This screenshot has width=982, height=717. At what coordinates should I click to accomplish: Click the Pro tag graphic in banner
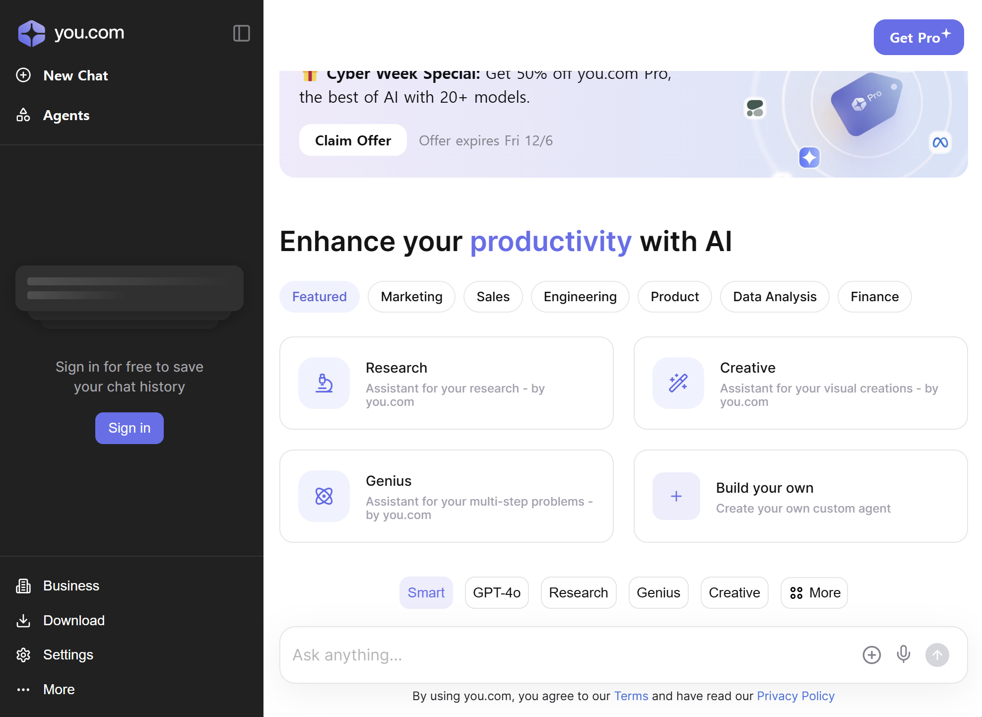[867, 103]
